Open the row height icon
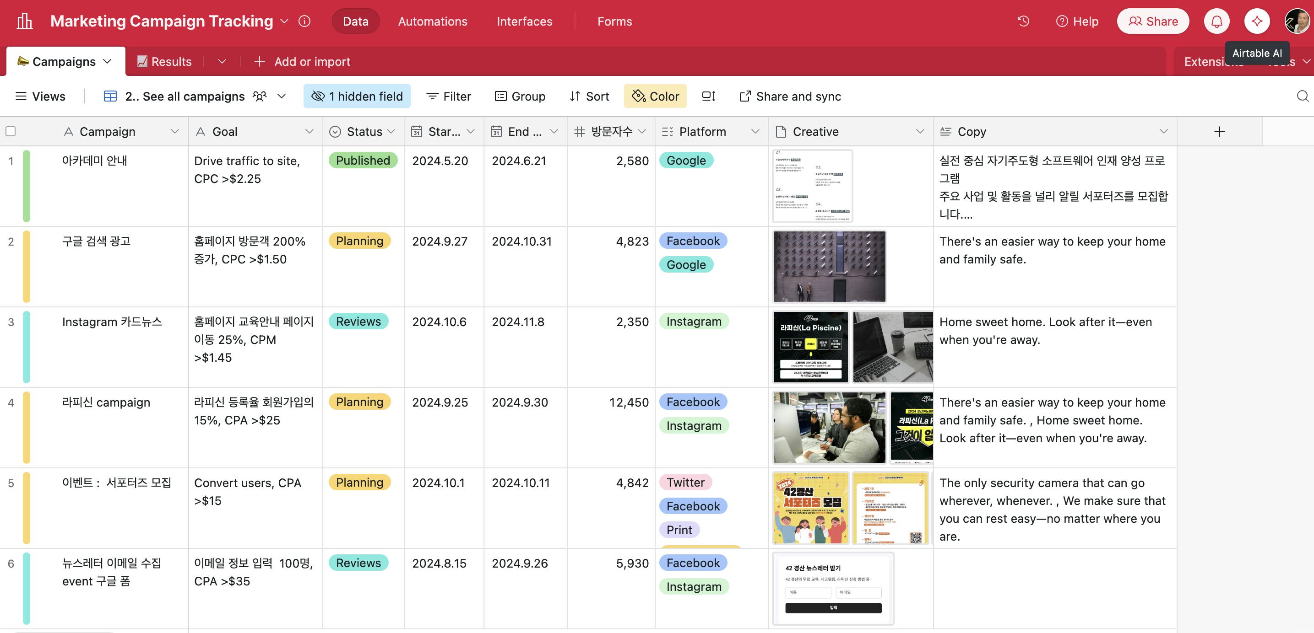 (709, 97)
